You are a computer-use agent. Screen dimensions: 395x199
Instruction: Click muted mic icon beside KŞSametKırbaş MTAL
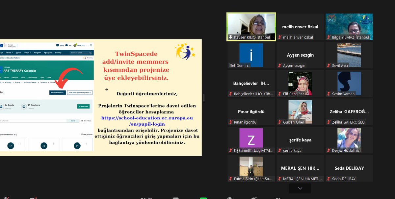click(230, 151)
